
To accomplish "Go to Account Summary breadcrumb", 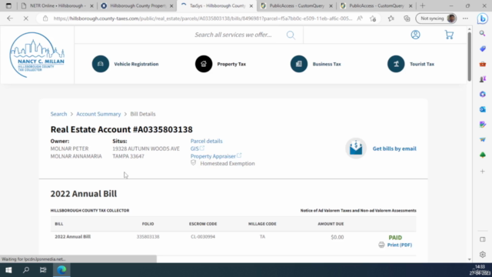I will coord(98,114).
